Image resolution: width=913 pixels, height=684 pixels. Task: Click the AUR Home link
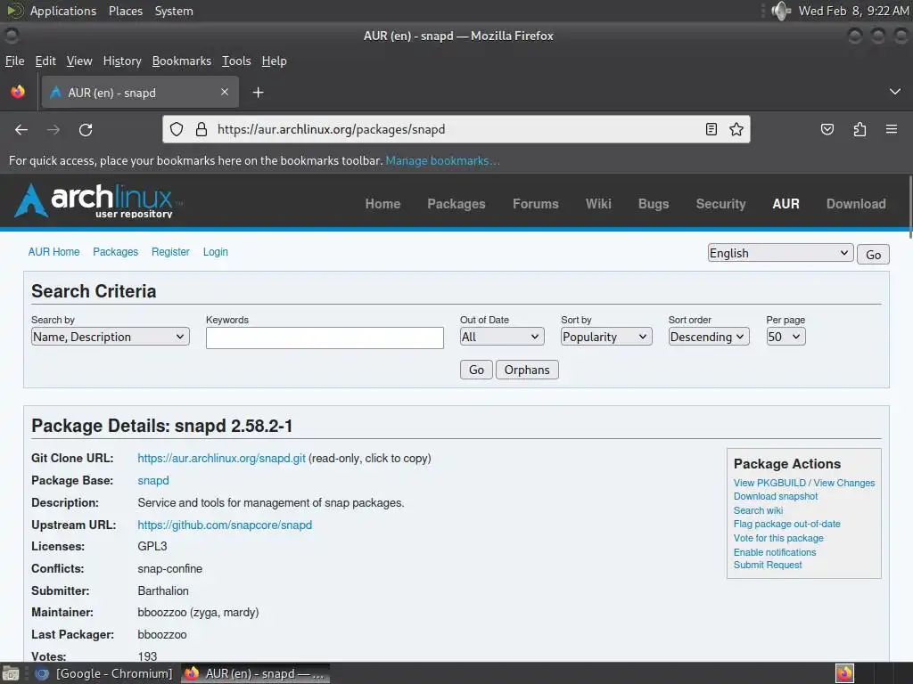click(x=54, y=252)
